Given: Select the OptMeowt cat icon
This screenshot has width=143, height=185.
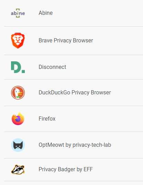Looking at the screenshot, I should (x=18, y=145).
